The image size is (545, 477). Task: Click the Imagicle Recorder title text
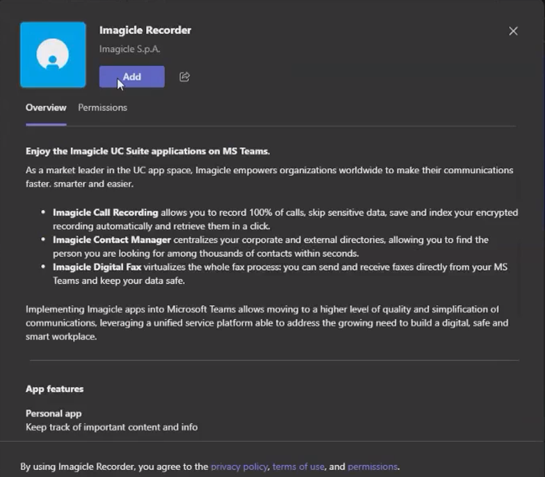pos(145,30)
